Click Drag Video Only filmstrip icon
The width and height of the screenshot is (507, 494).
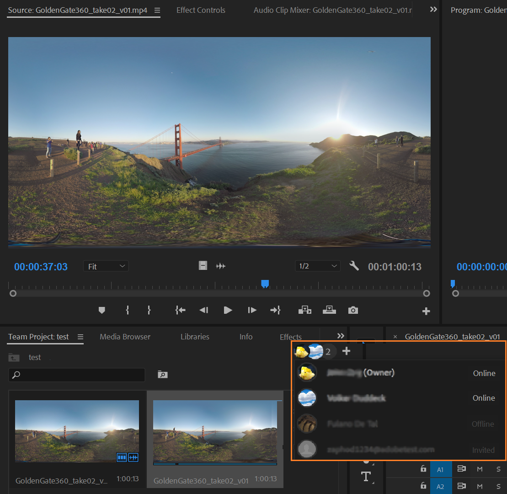[203, 266]
